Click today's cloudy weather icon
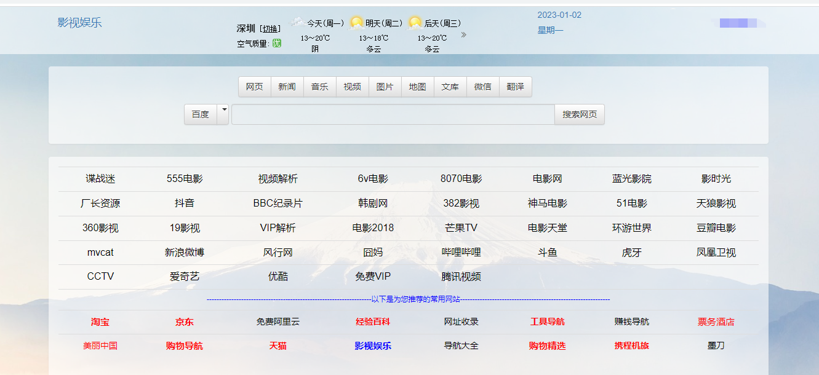 pos(297,23)
